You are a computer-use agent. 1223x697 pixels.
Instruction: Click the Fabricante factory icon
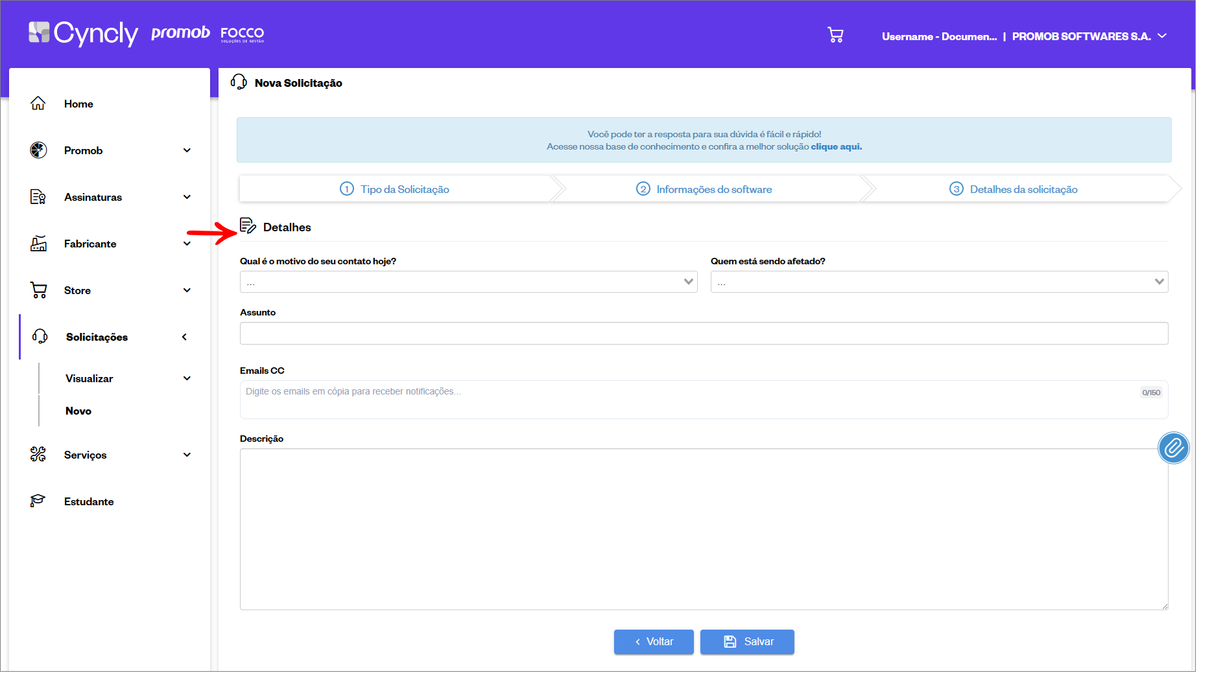[x=38, y=244]
